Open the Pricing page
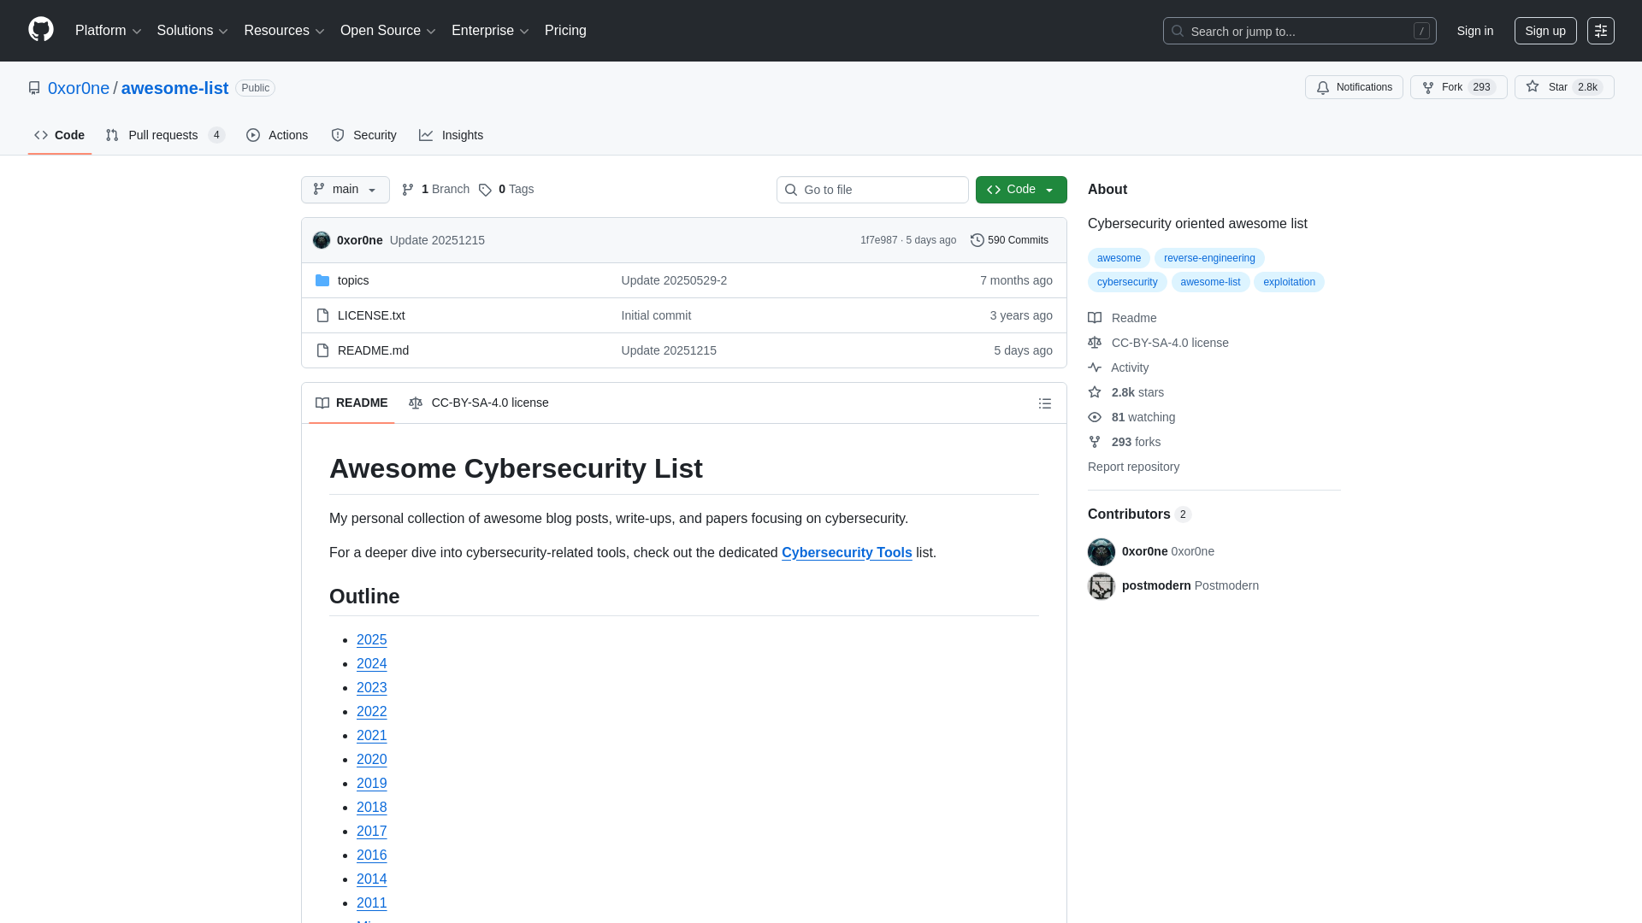The image size is (1642, 923). pyautogui.click(x=565, y=31)
